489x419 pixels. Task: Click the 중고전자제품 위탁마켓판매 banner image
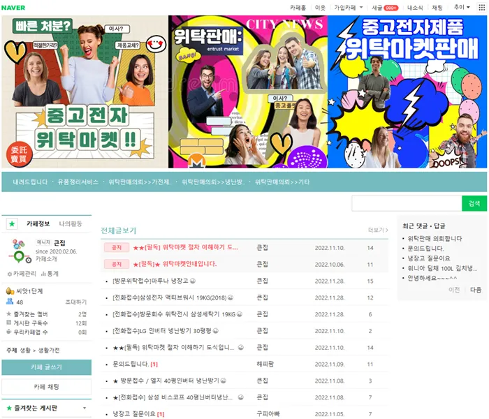tap(407, 91)
